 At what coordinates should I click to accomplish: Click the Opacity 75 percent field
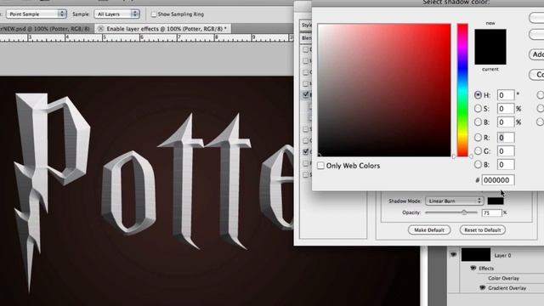click(491, 212)
